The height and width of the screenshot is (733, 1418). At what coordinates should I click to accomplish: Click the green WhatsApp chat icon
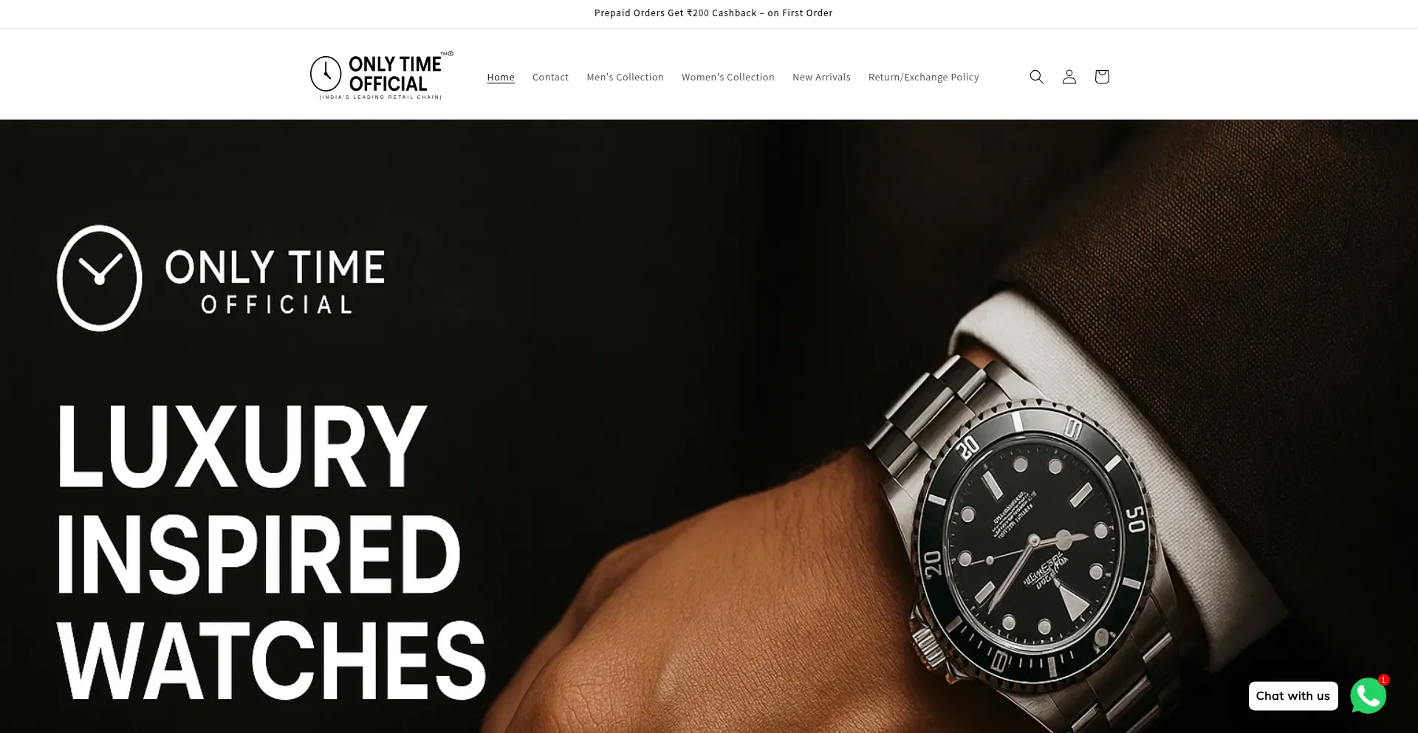(x=1368, y=695)
